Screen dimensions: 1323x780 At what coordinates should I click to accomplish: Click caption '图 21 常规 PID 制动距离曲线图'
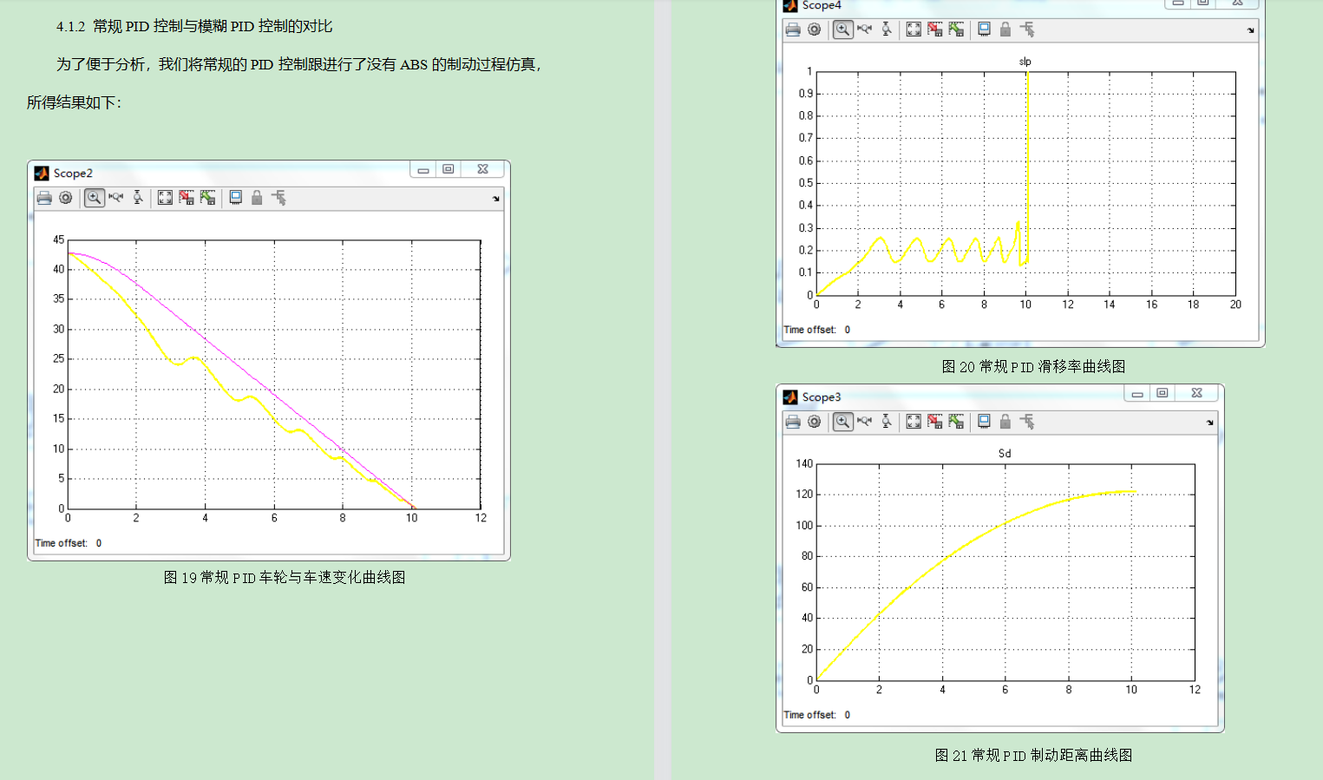[x=1033, y=755]
